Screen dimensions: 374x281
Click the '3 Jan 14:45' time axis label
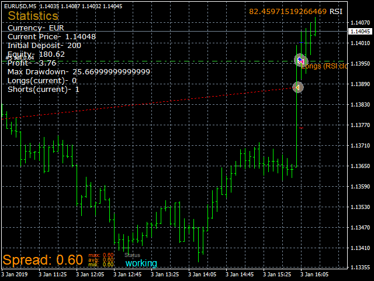240,275
